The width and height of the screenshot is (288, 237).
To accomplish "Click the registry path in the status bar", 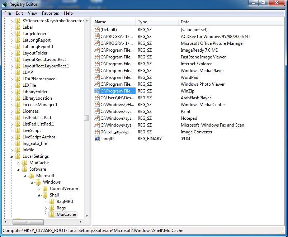I will click(x=93, y=231).
